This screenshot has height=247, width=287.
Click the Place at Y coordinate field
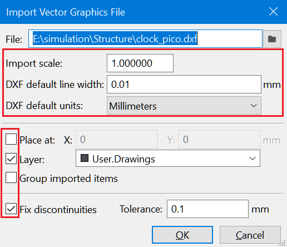(x=219, y=140)
